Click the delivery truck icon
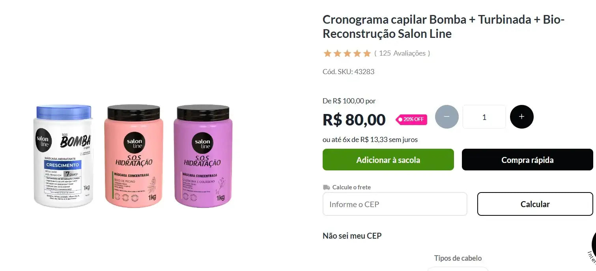 click(x=326, y=187)
